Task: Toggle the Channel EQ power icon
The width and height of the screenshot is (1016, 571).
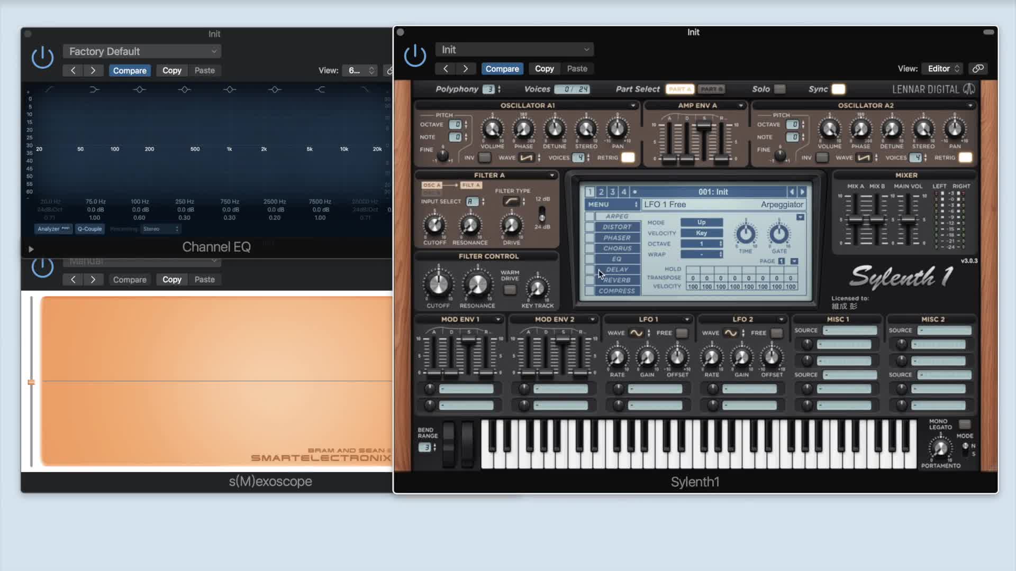Action: [42, 57]
